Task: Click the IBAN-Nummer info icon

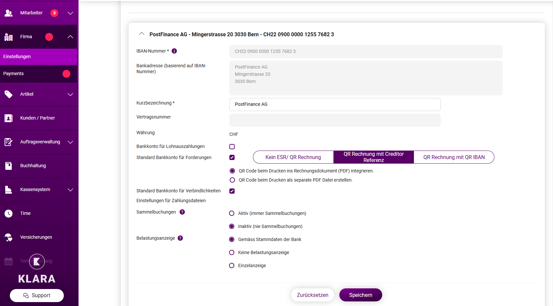Action: pyautogui.click(x=174, y=51)
